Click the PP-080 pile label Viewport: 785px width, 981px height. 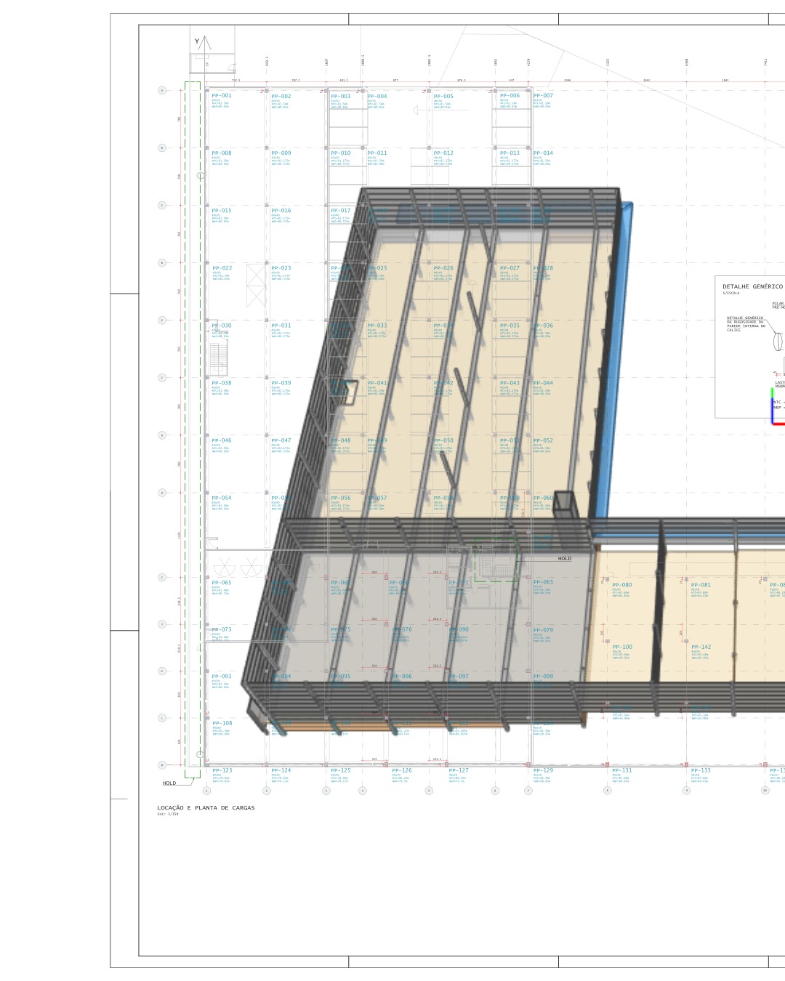(622, 585)
